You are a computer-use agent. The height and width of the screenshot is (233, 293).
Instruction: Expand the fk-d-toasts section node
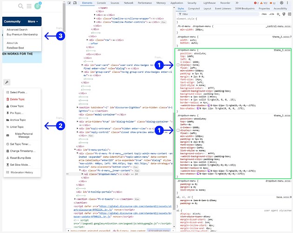(75, 199)
